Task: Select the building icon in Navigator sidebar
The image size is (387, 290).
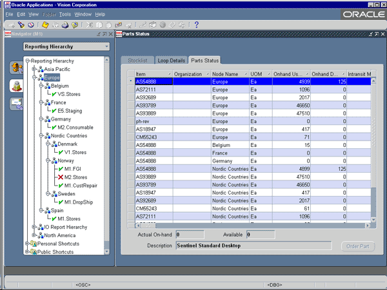Action: pyautogui.click(x=16, y=85)
